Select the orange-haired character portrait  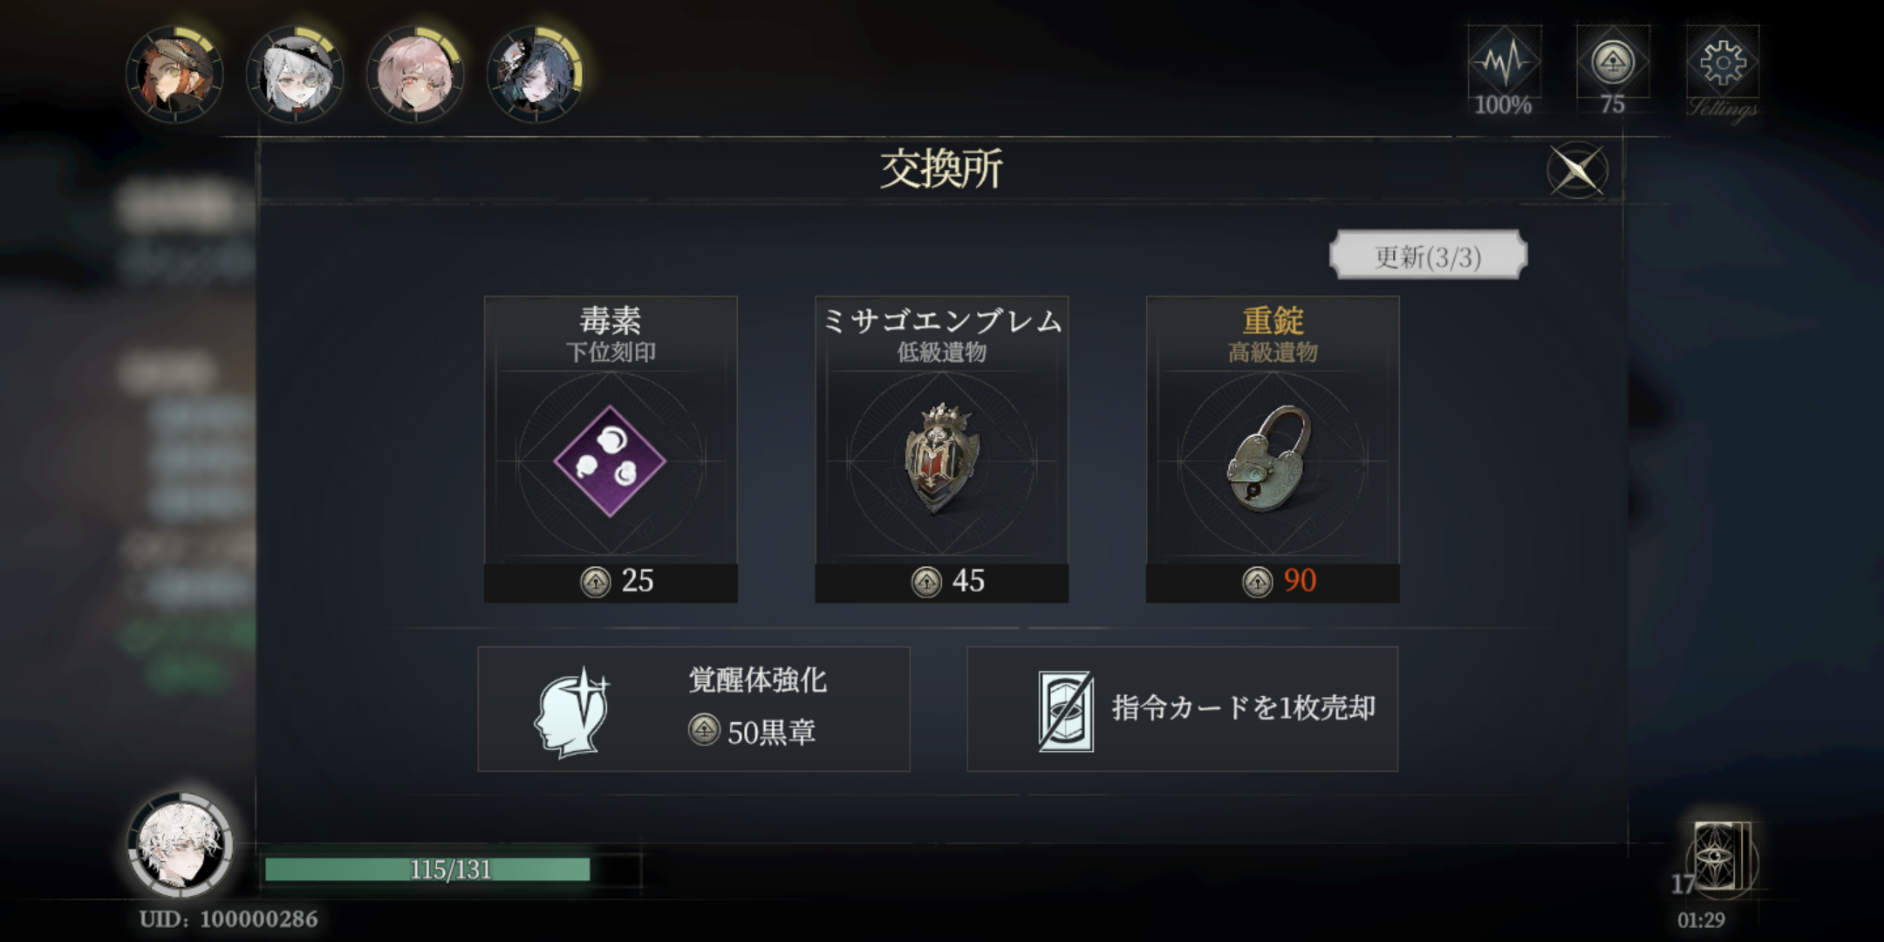(174, 74)
